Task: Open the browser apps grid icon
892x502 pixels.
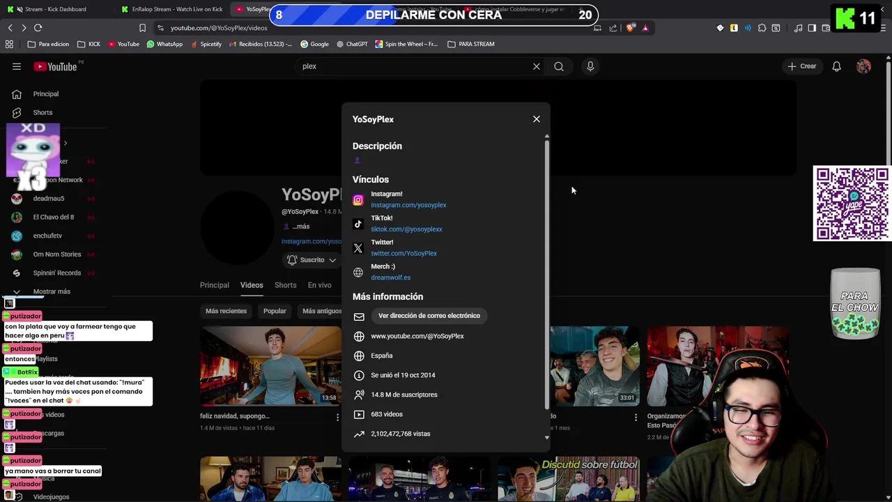Action: 9,44
